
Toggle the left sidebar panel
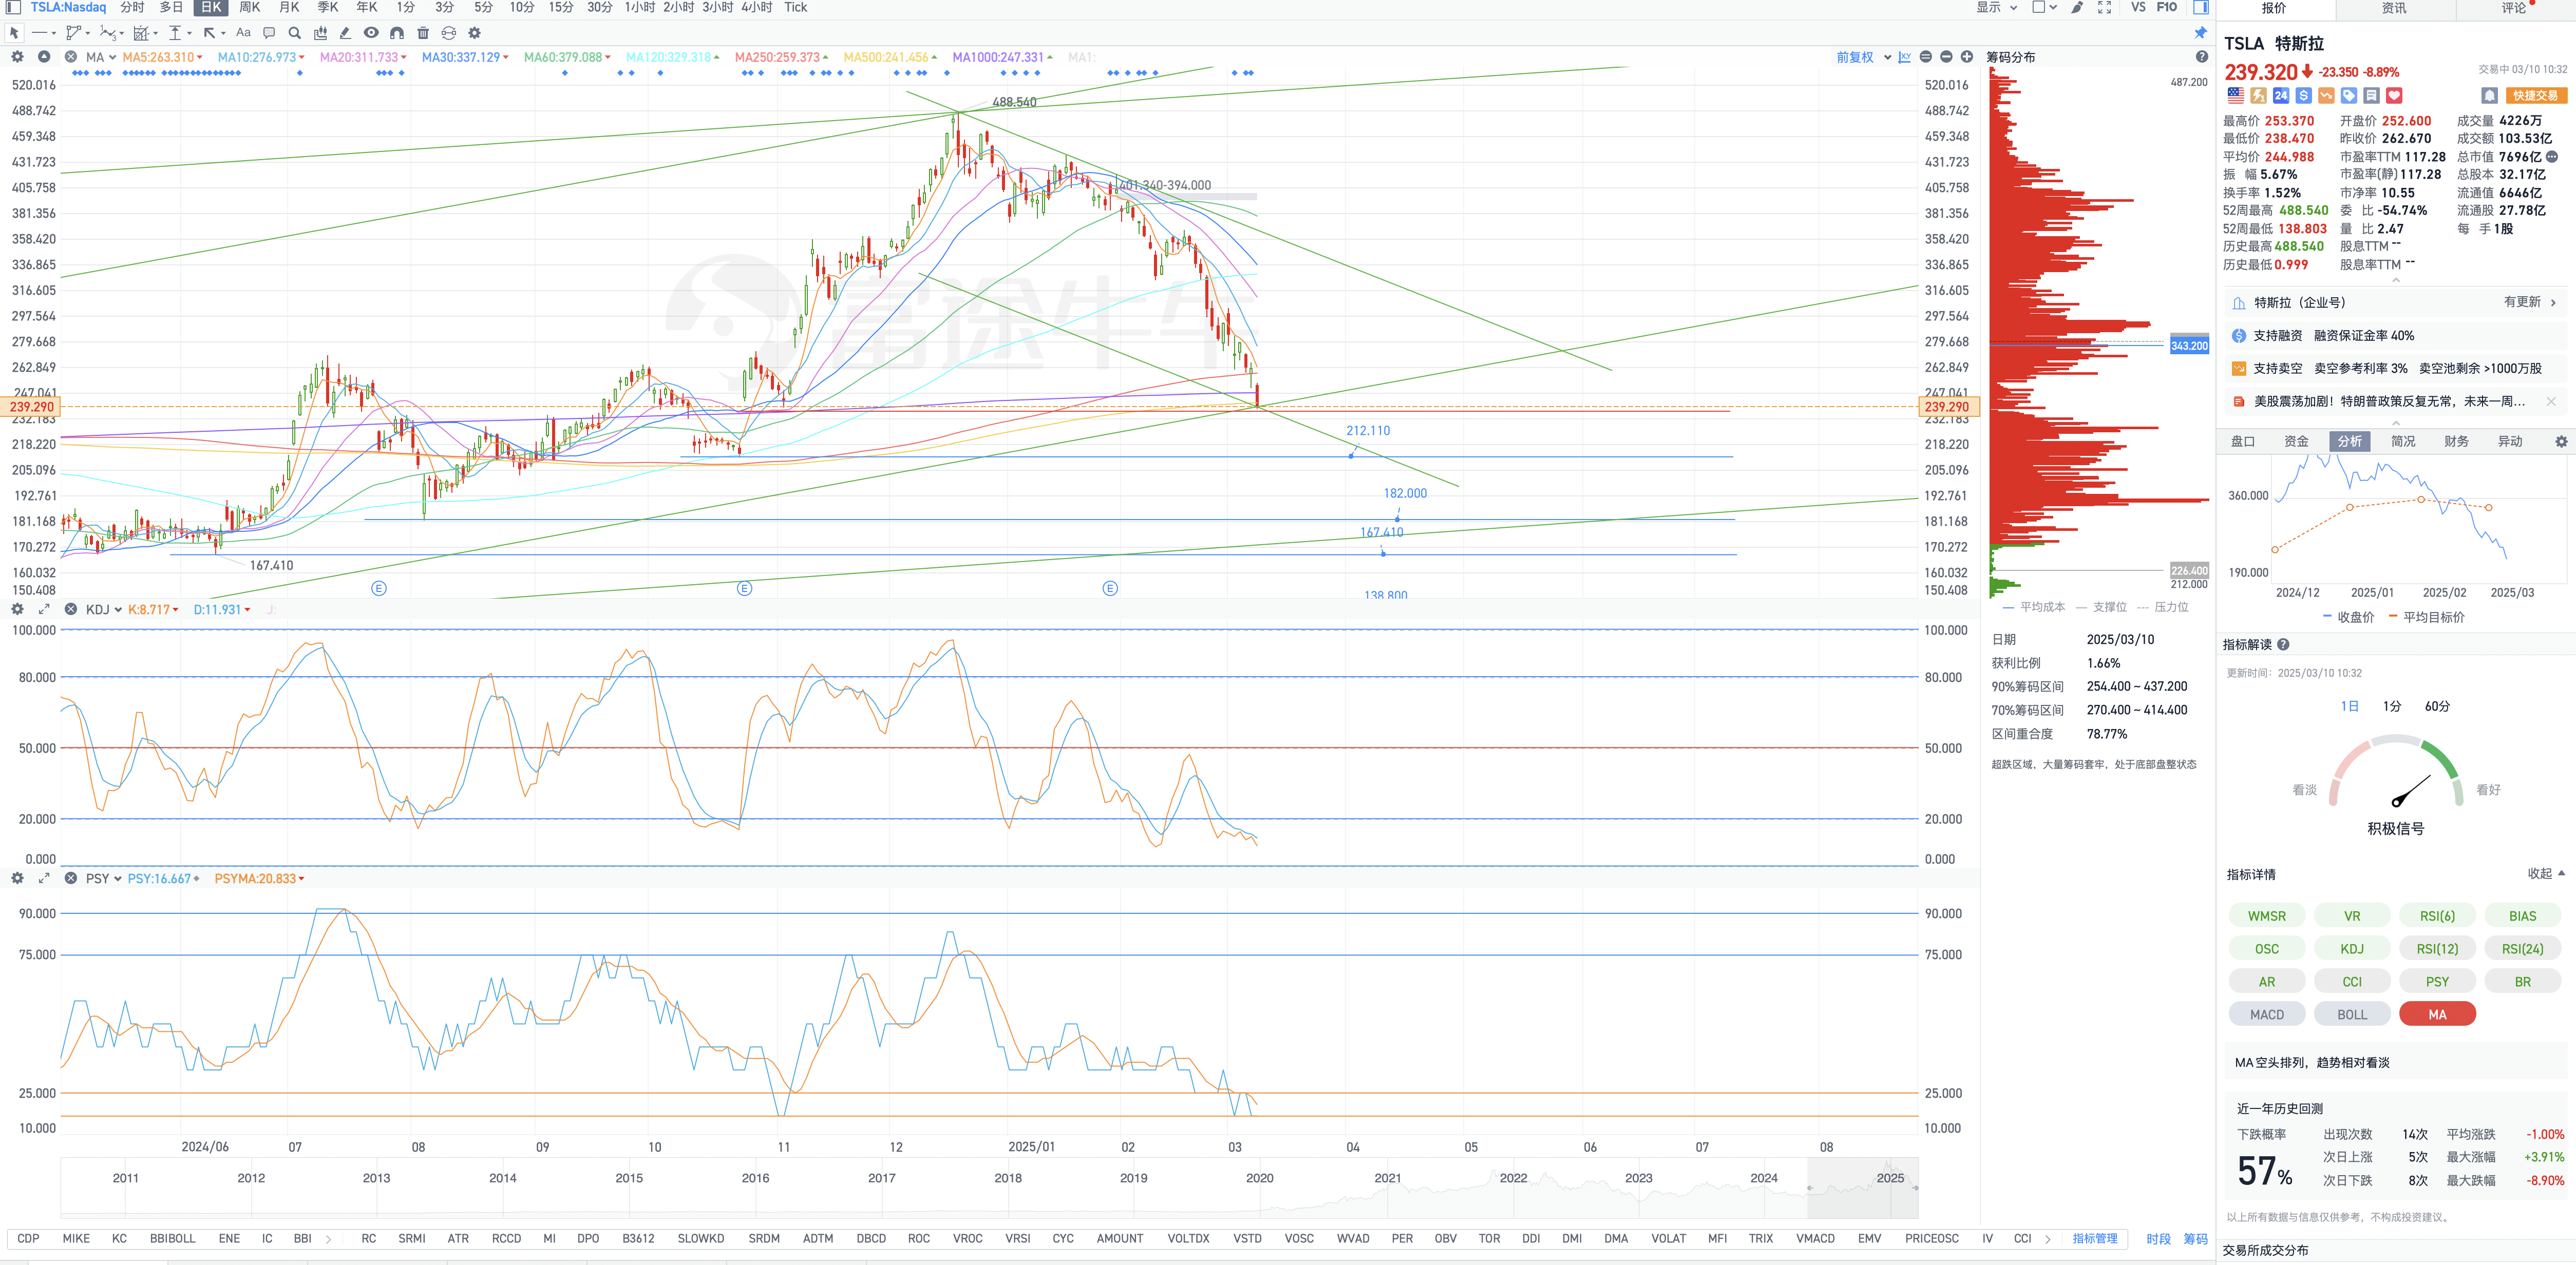pyautogui.click(x=13, y=7)
